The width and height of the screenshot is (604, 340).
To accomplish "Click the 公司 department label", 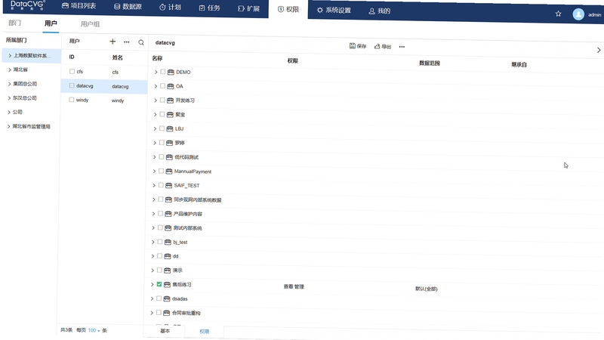I will click(17, 112).
